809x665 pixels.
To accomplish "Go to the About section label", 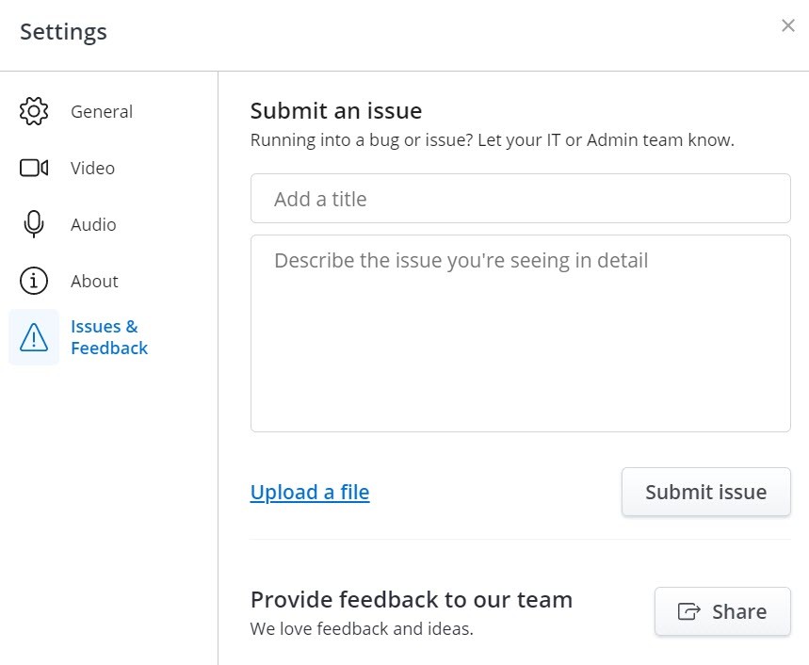I will coord(94,281).
